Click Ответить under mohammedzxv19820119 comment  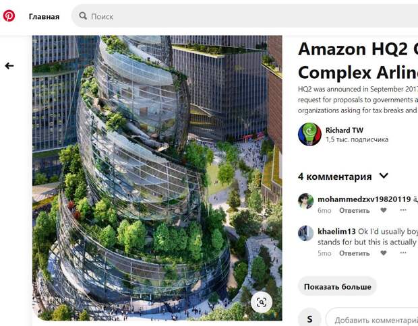pos(354,210)
